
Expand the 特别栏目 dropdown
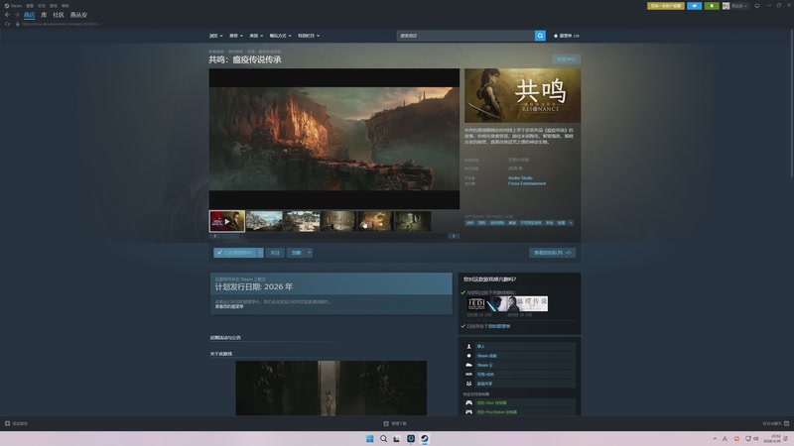coord(309,36)
